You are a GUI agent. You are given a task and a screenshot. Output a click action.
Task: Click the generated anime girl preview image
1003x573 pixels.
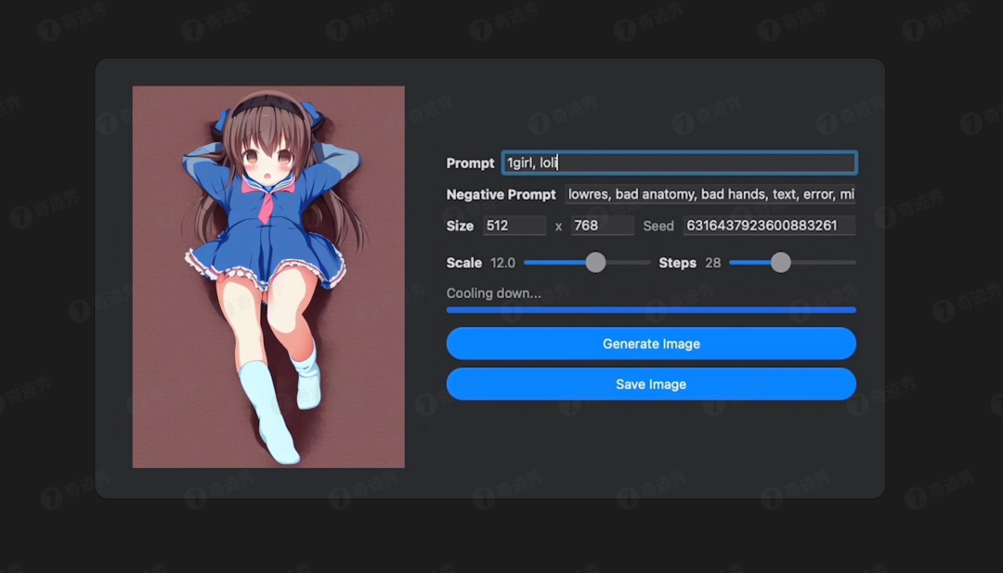268,275
